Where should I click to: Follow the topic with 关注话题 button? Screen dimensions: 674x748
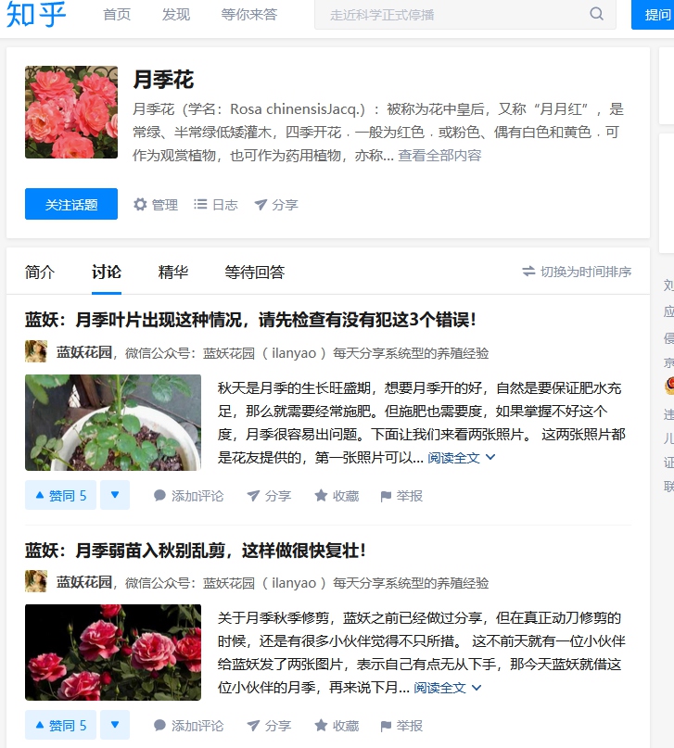point(71,204)
